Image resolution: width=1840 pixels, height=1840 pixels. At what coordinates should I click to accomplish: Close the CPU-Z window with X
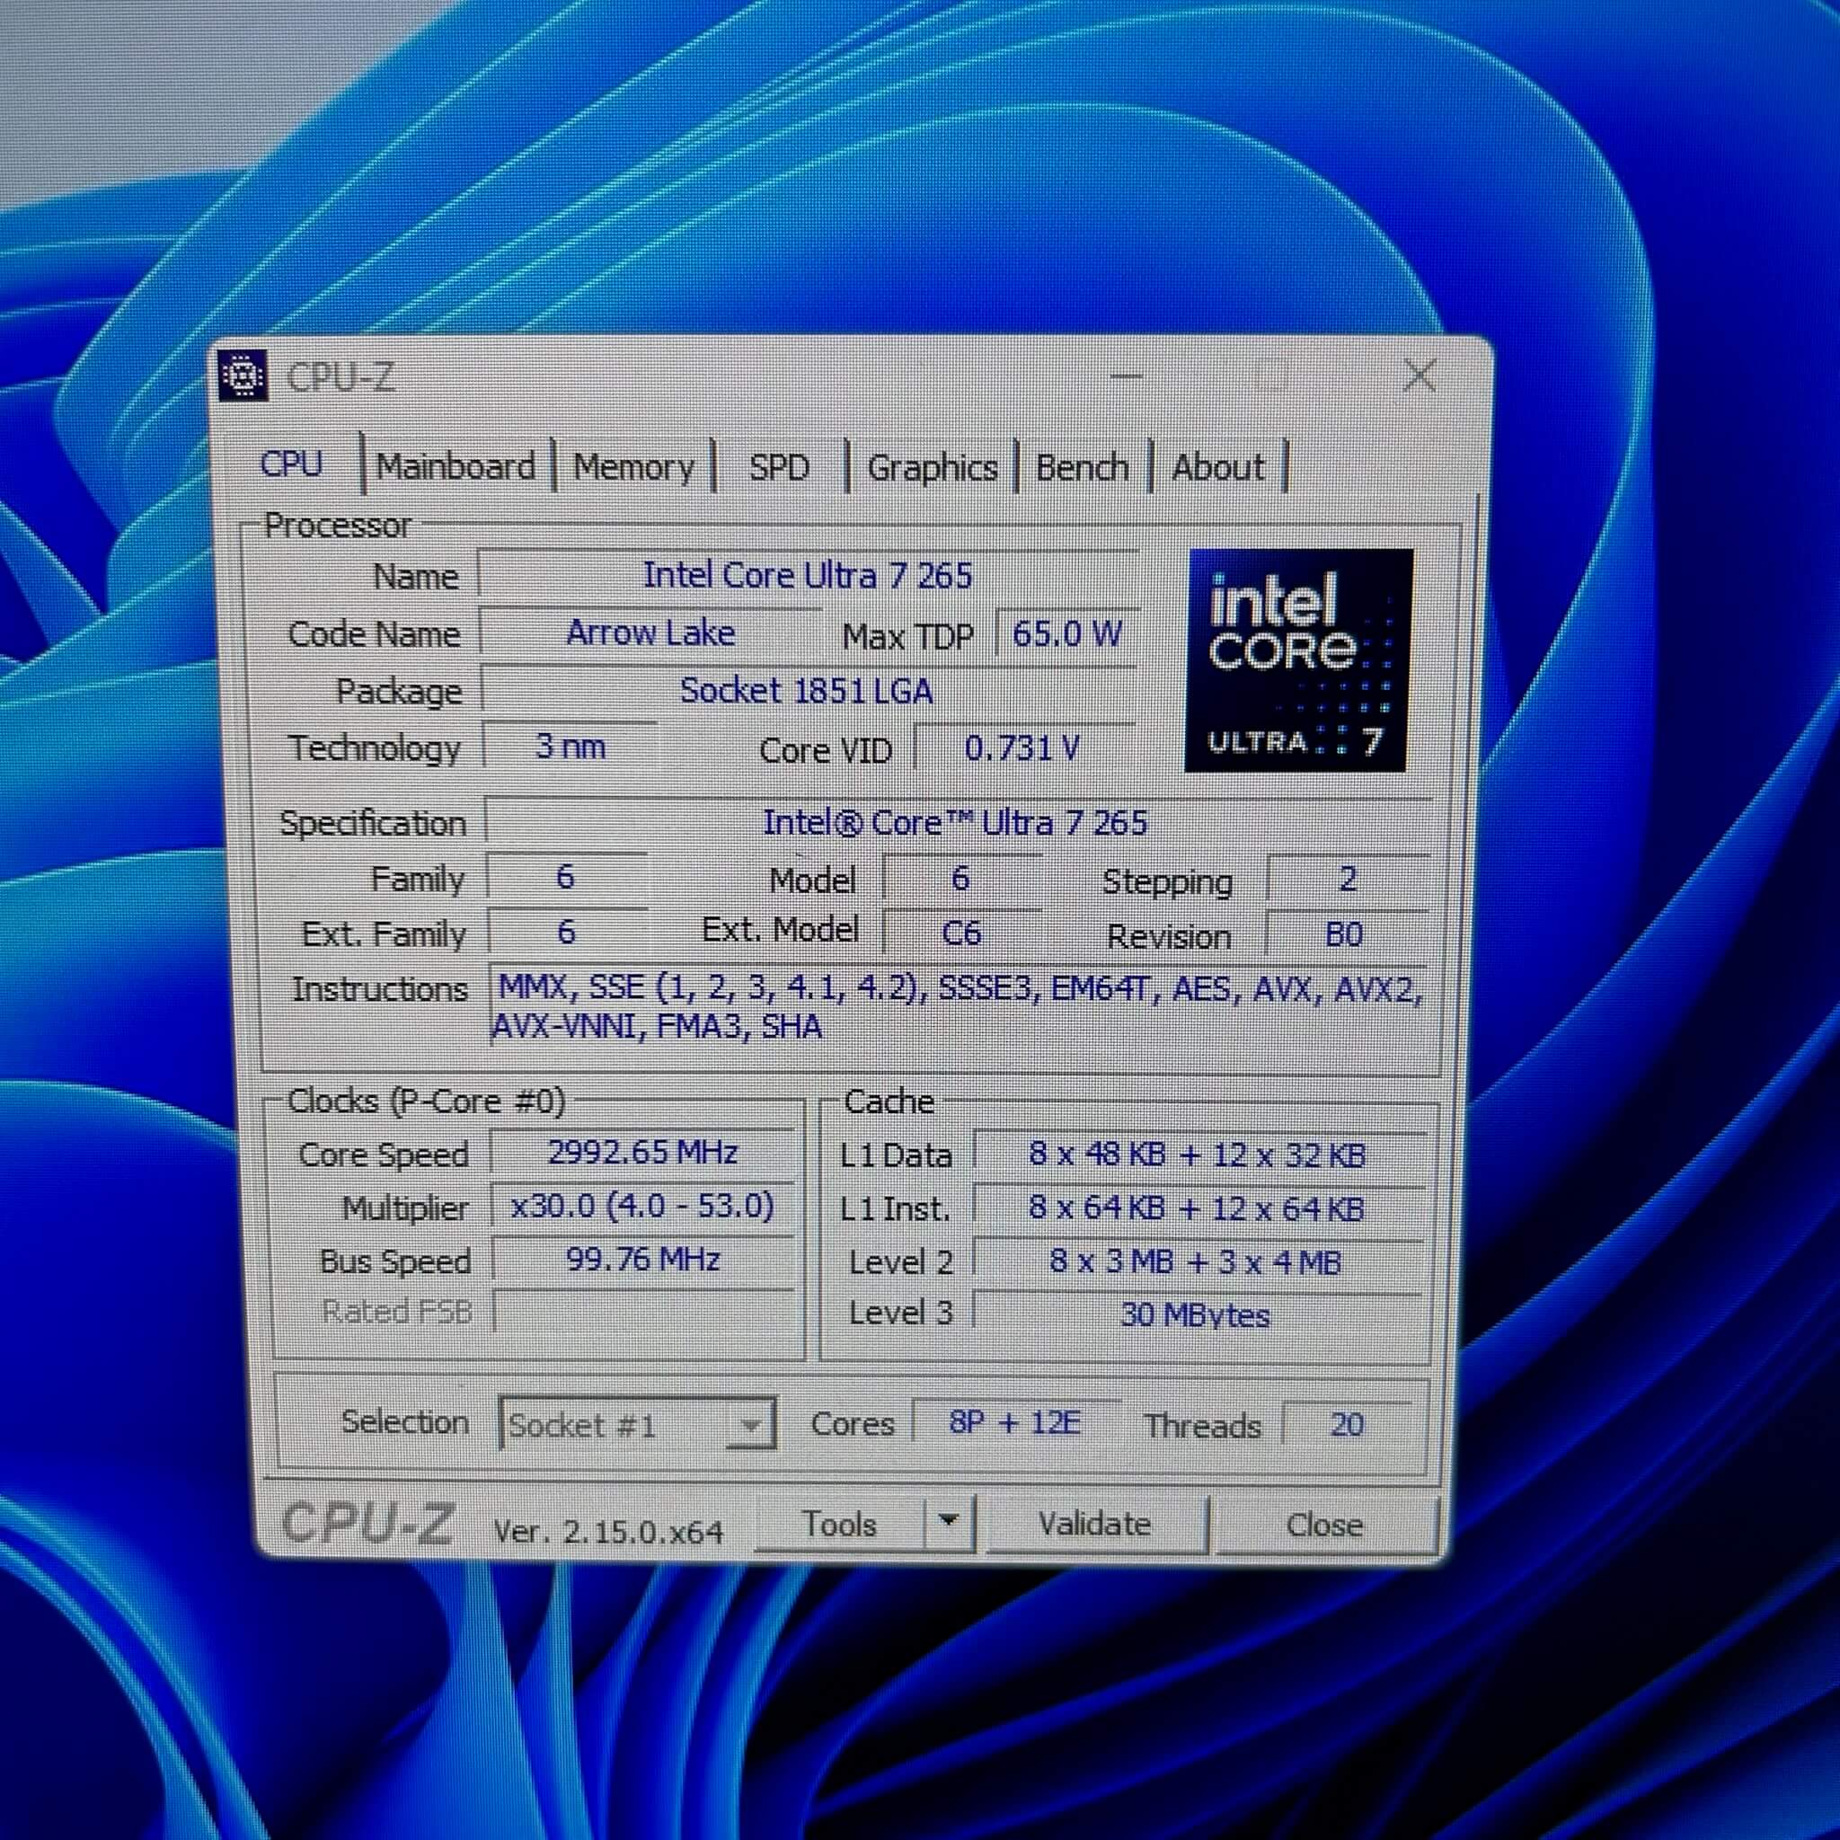[x=1419, y=376]
